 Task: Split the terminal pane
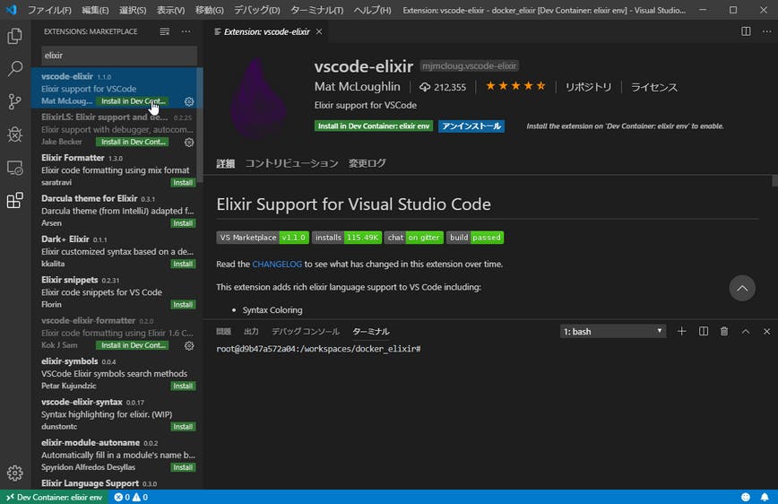tap(704, 331)
